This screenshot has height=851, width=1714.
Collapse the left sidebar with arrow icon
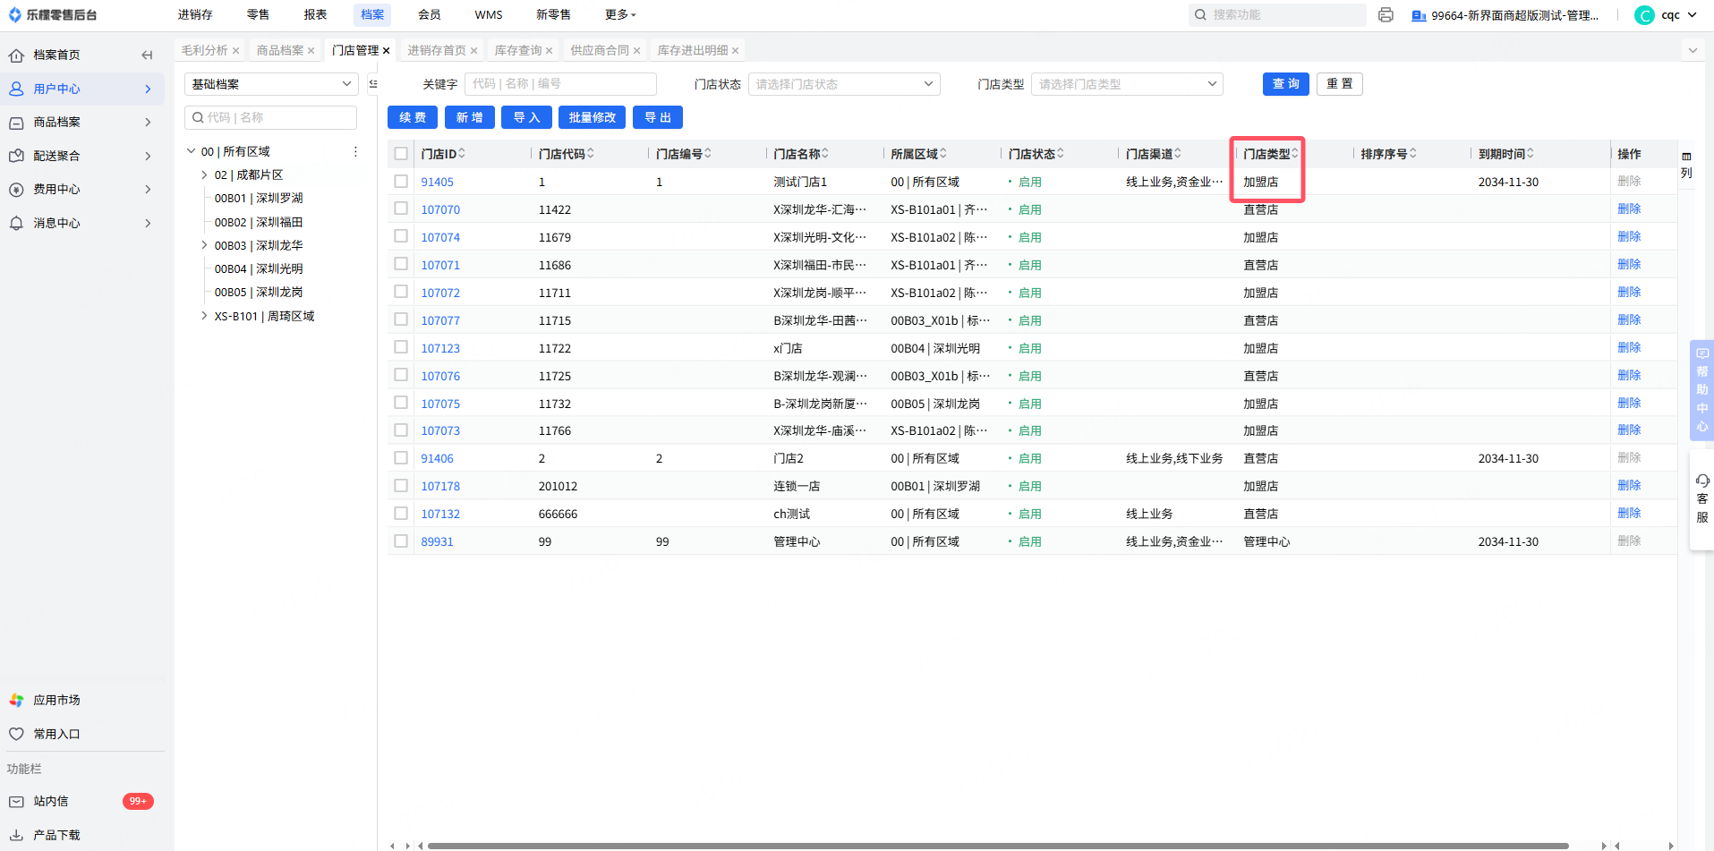pyautogui.click(x=147, y=55)
